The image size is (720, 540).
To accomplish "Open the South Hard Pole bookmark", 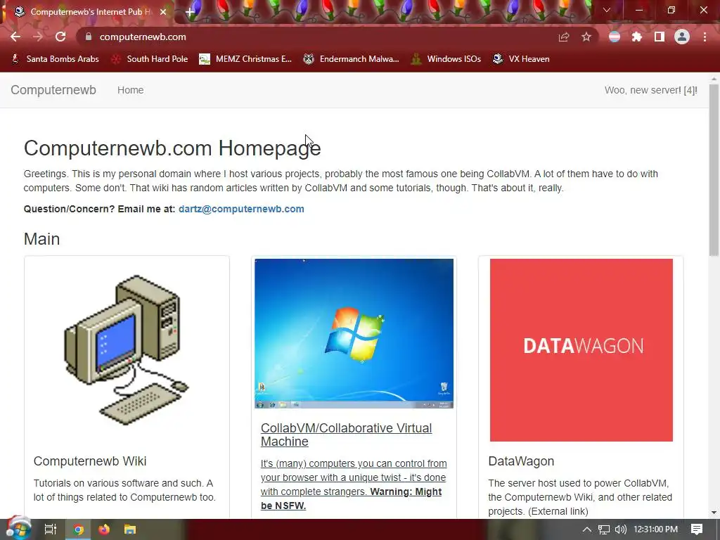I will coord(150,59).
